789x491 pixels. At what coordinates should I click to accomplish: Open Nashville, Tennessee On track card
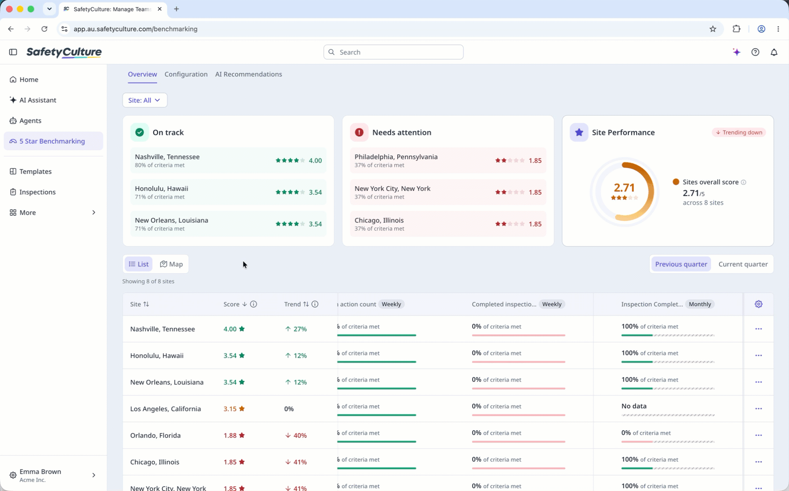click(228, 161)
